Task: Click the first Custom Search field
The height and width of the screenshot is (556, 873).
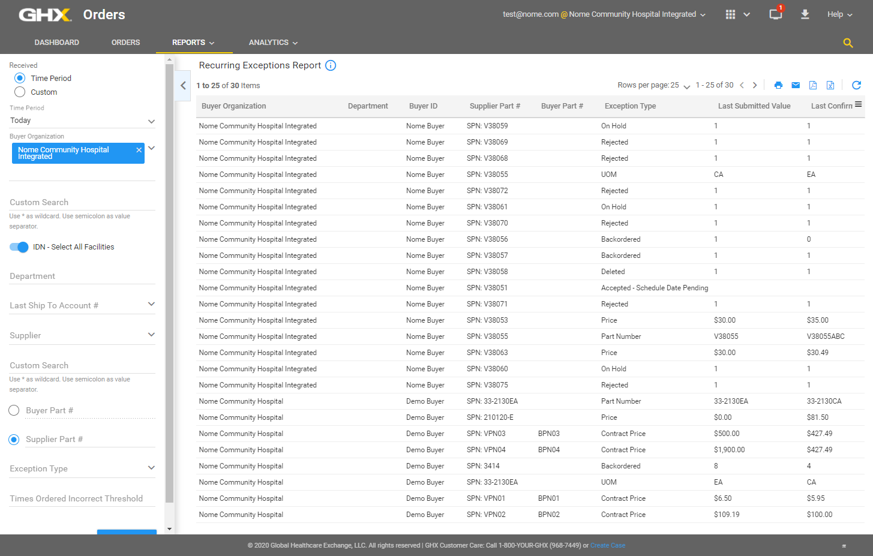Action: 82,202
